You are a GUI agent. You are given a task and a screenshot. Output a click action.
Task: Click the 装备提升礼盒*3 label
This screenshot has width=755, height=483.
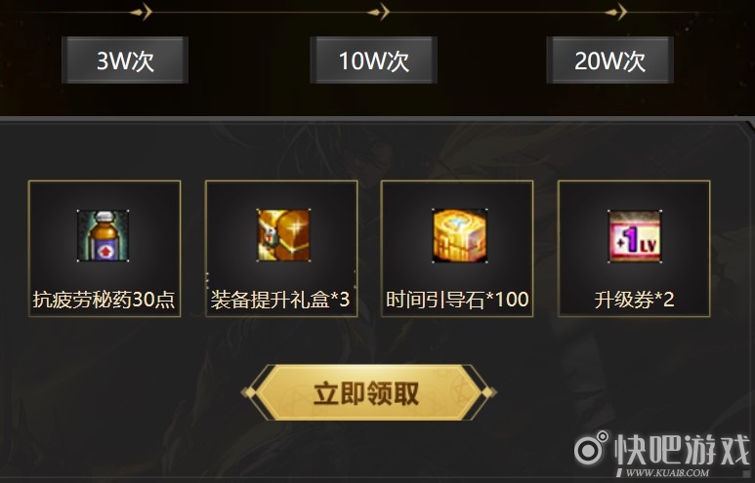[280, 300]
